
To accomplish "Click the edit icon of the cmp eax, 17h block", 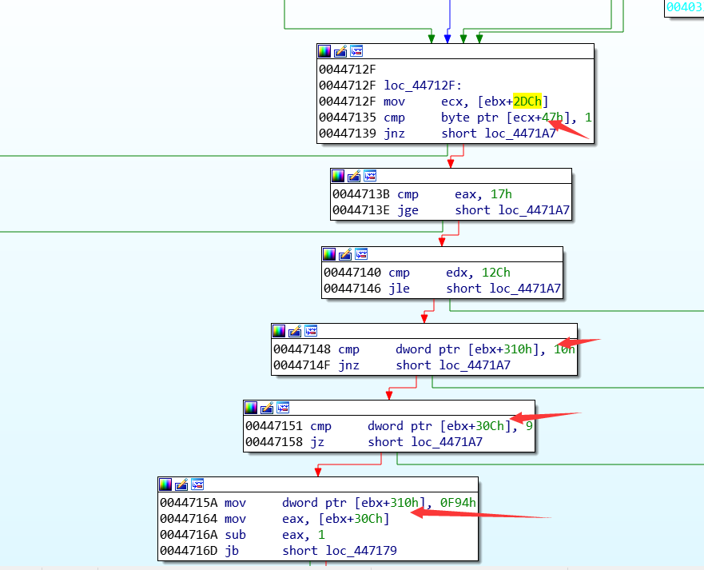I will point(354,176).
